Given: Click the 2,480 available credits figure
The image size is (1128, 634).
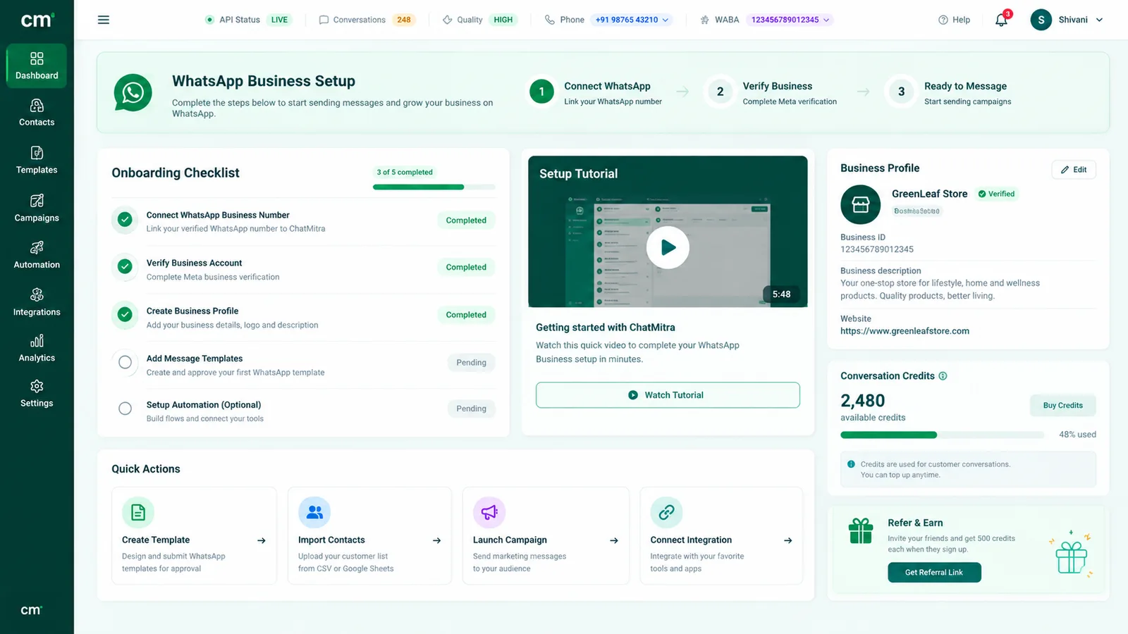Looking at the screenshot, I should pos(862,401).
